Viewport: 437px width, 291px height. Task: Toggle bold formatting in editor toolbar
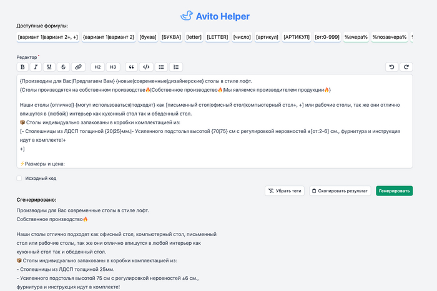(x=22, y=67)
